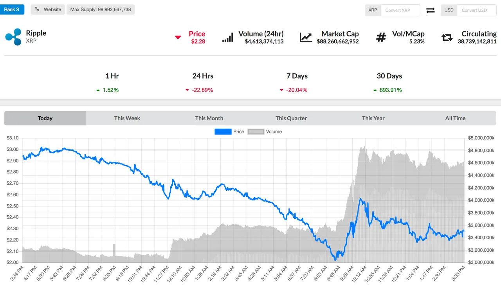Click the 1.52% hourly change
The height and width of the screenshot is (294, 501).
(x=111, y=90)
